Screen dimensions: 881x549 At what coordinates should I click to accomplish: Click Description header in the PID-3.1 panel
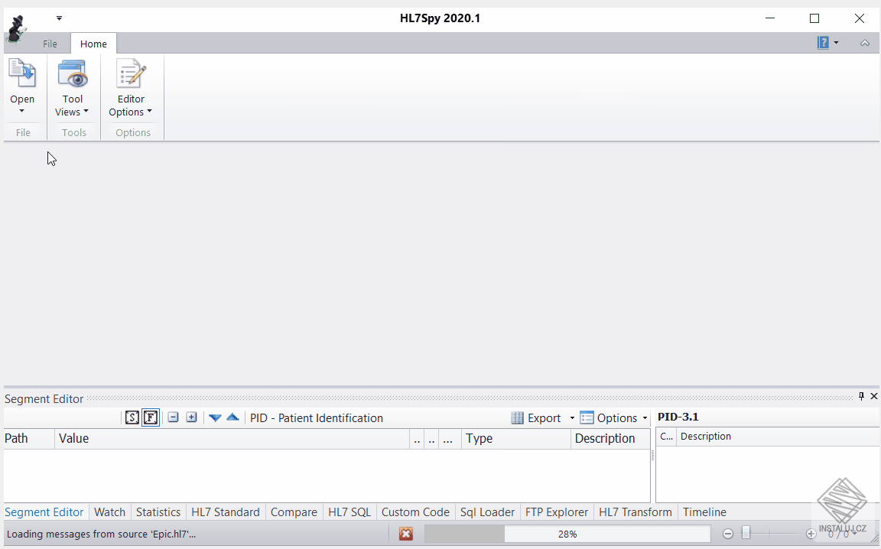(x=778, y=437)
